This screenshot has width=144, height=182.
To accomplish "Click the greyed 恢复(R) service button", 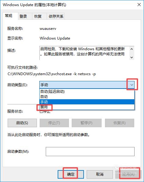I will 120,123.
